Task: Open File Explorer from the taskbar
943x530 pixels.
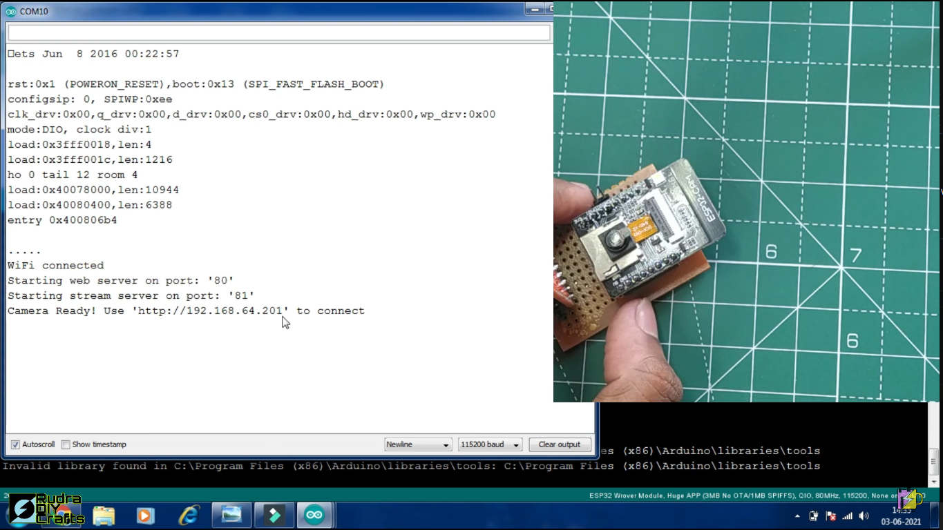Action: (x=104, y=515)
